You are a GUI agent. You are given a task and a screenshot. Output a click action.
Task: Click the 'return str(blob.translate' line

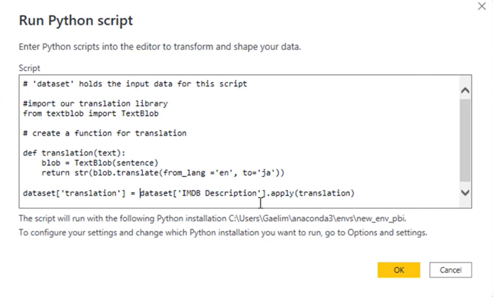(x=163, y=173)
